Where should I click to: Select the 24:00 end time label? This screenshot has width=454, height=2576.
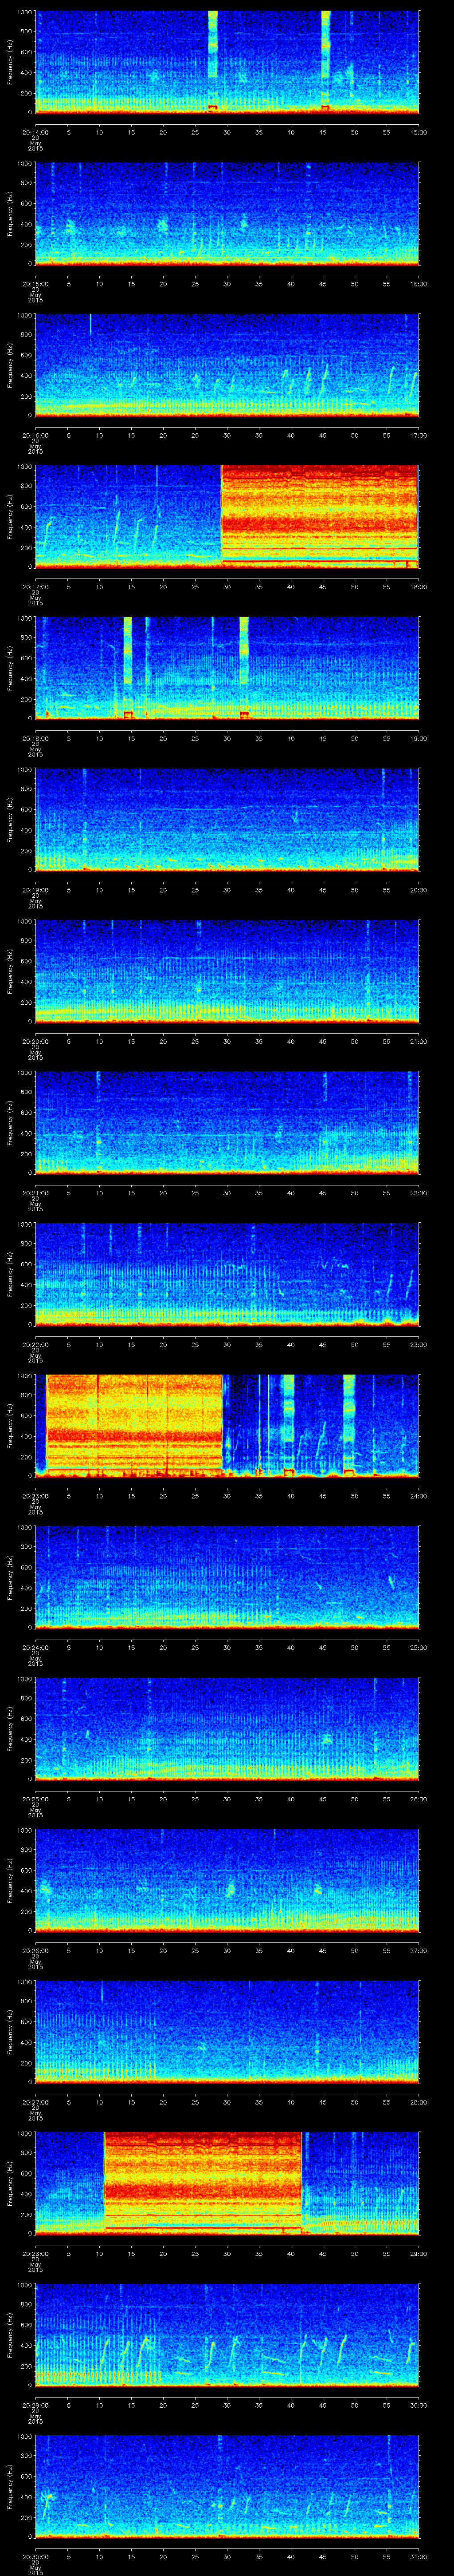coord(419,1495)
